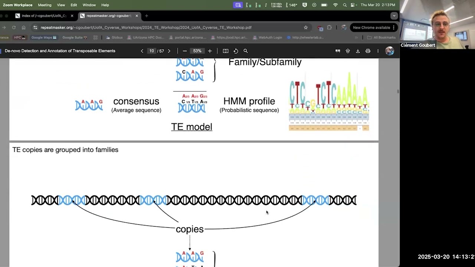Open Wi-Fi status in menu bar
This screenshot has width=475, height=267.
tap(335, 5)
